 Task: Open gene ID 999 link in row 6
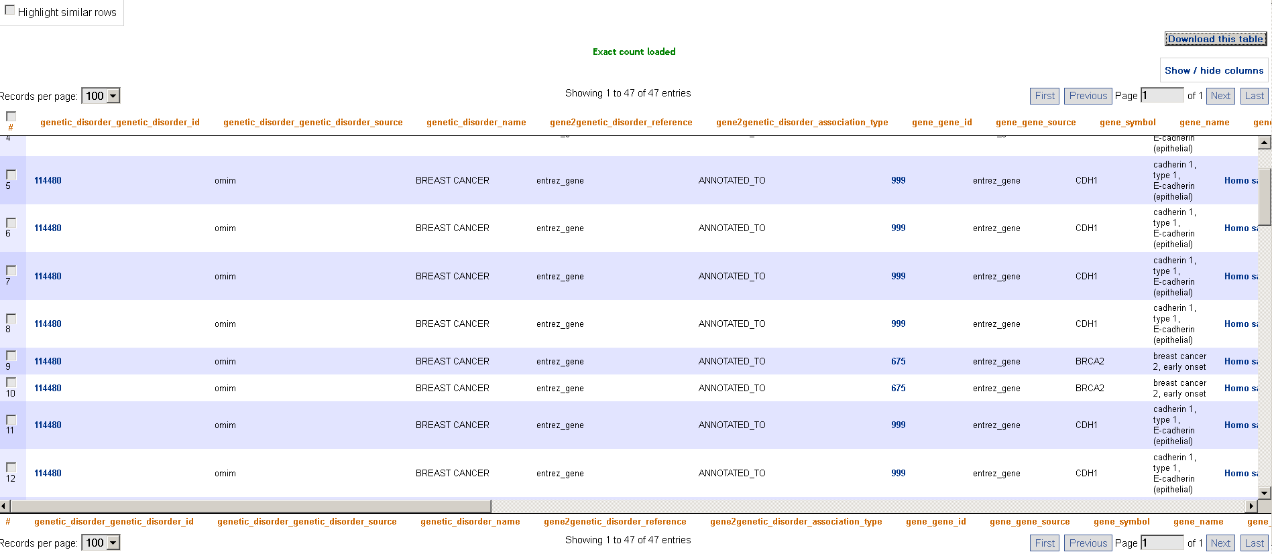(x=899, y=228)
